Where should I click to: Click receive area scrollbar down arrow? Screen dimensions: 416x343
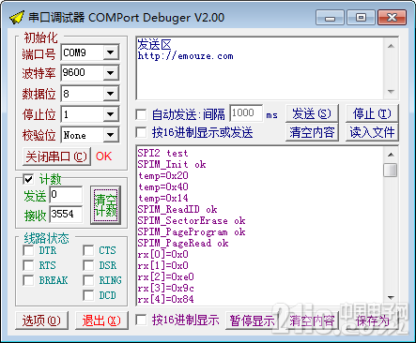point(391,297)
